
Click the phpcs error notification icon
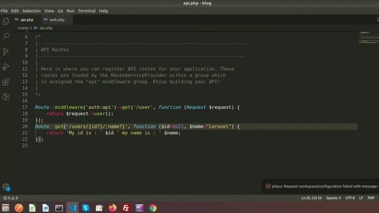[268, 186]
